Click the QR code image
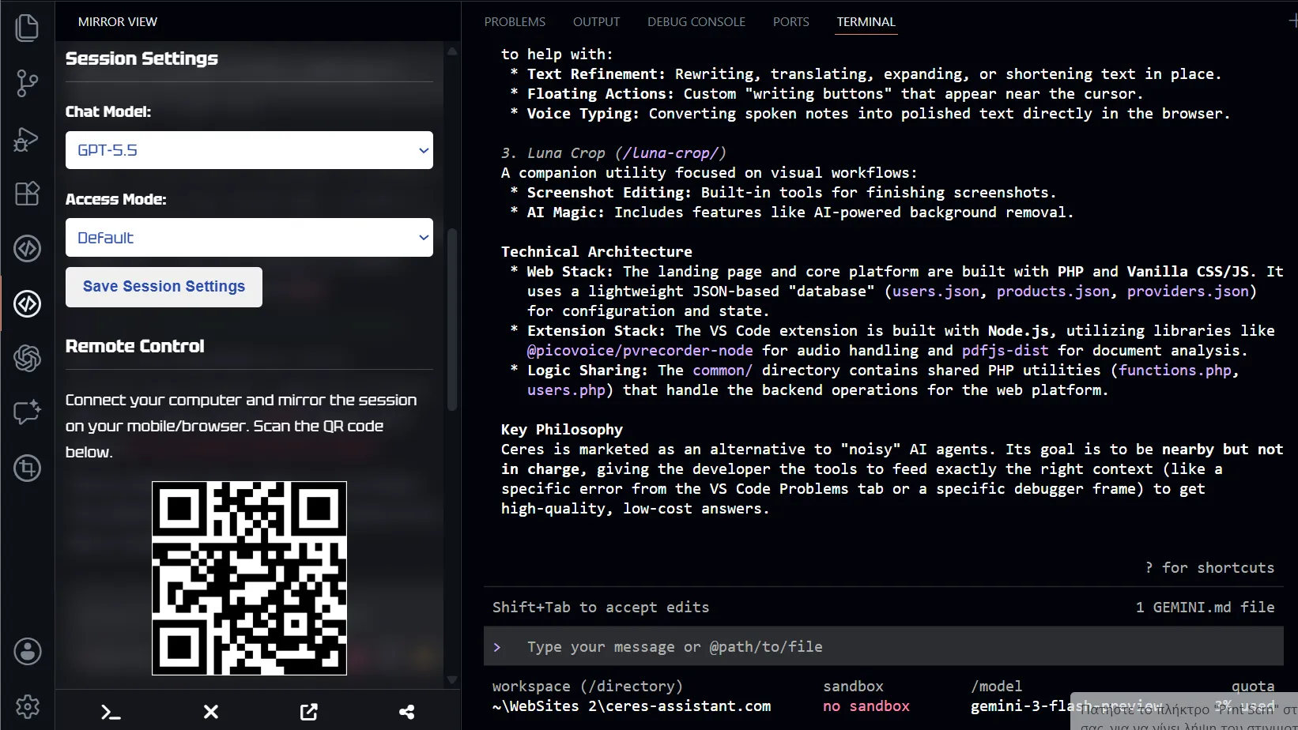The width and height of the screenshot is (1298, 730). pyautogui.click(x=249, y=578)
